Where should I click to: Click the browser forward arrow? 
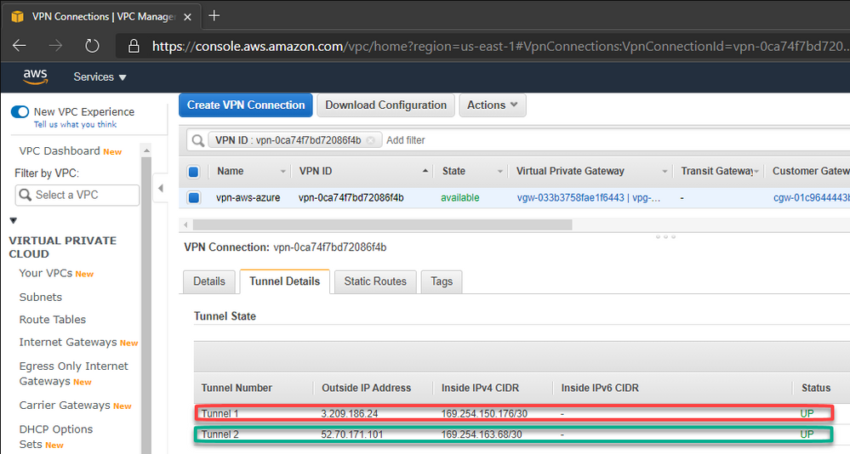point(55,46)
